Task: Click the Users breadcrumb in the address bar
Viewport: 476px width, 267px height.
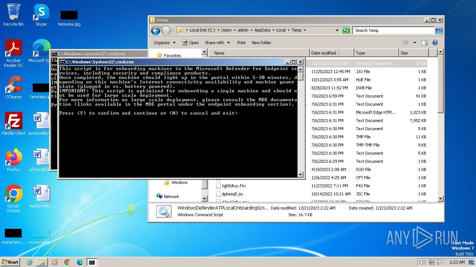Action: click(x=226, y=30)
